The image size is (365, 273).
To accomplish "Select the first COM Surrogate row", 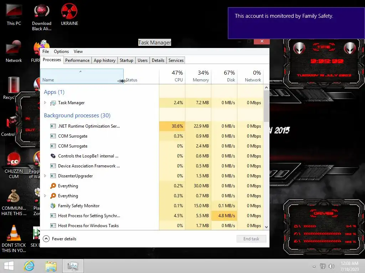I will (x=152, y=136).
